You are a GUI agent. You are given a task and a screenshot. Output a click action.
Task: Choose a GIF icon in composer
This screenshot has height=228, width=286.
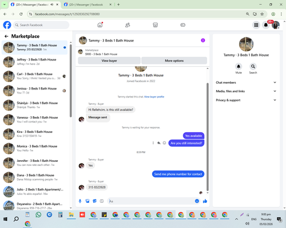click(x=102, y=201)
